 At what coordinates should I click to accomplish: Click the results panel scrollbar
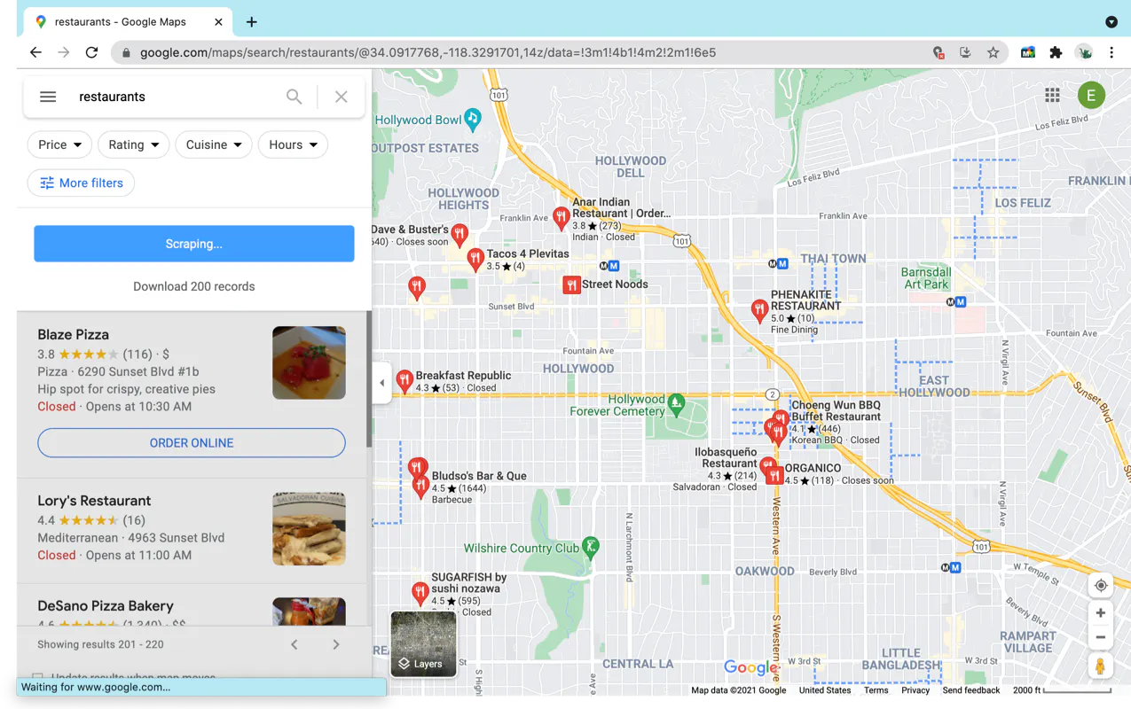click(x=369, y=379)
